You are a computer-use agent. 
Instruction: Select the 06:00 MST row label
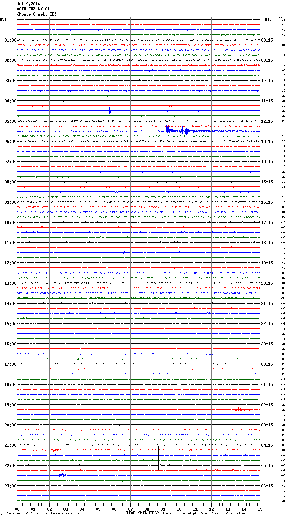10,141
